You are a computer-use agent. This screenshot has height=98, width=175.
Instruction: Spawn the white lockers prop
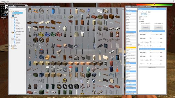point(82,34)
